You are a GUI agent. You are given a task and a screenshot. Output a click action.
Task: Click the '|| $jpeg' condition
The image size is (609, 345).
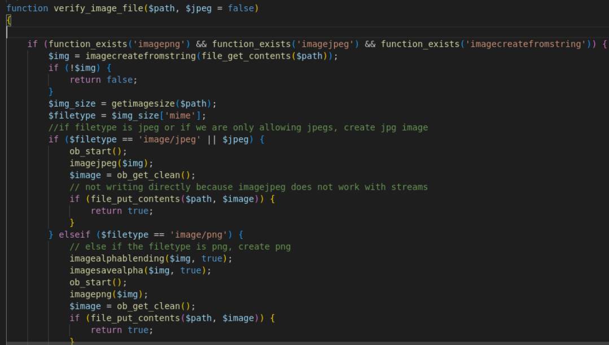point(227,139)
